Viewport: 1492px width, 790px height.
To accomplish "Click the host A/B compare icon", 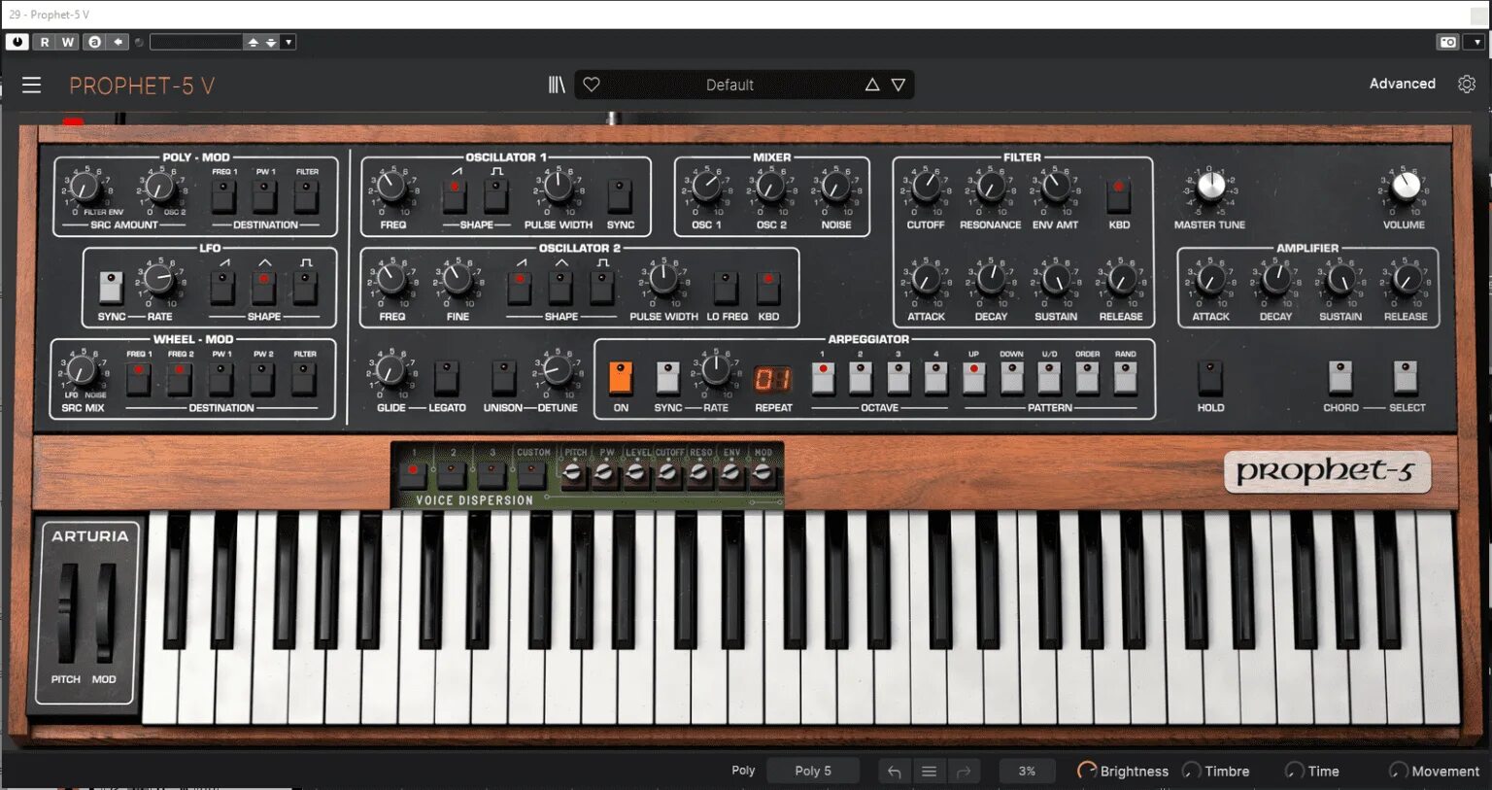I will click(x=94, y=42).
